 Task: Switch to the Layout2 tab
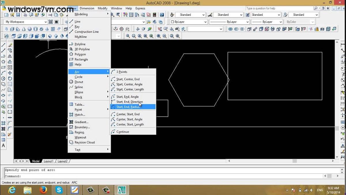[x=63, y=161]
